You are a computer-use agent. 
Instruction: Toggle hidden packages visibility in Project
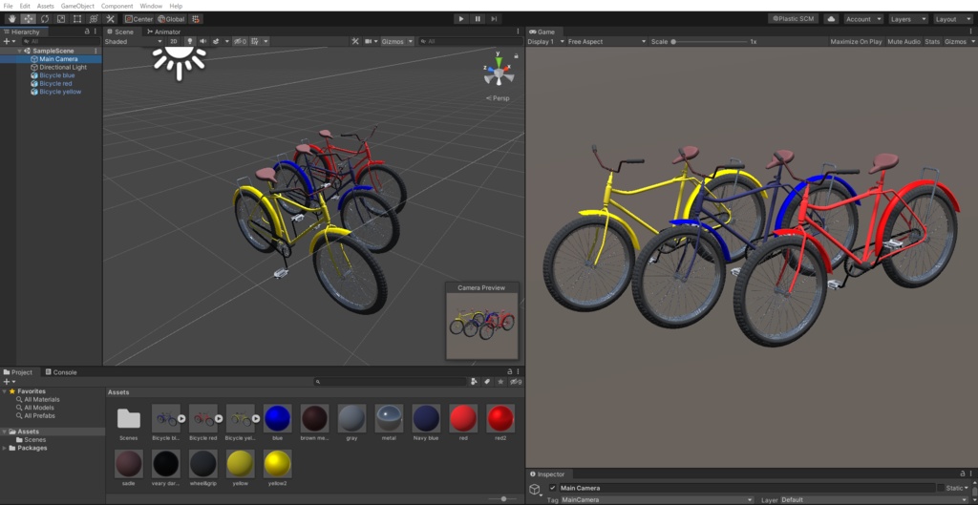[515, 382]
